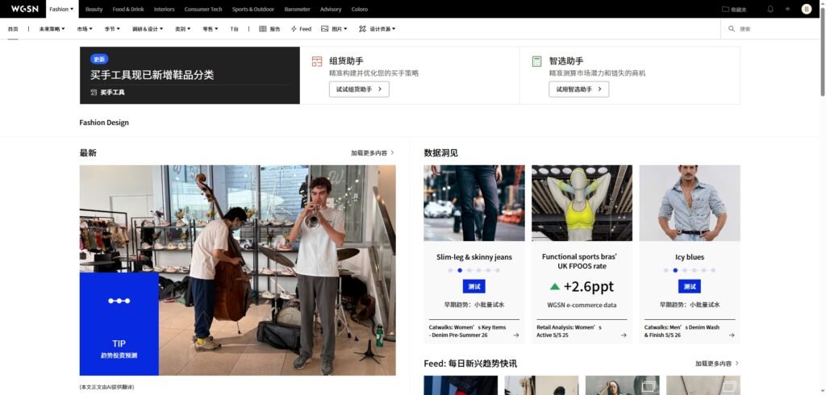Screen dimensions: 826x395
Task: Open the Icy blues thumbnail image
Action: tap(689, 203)
